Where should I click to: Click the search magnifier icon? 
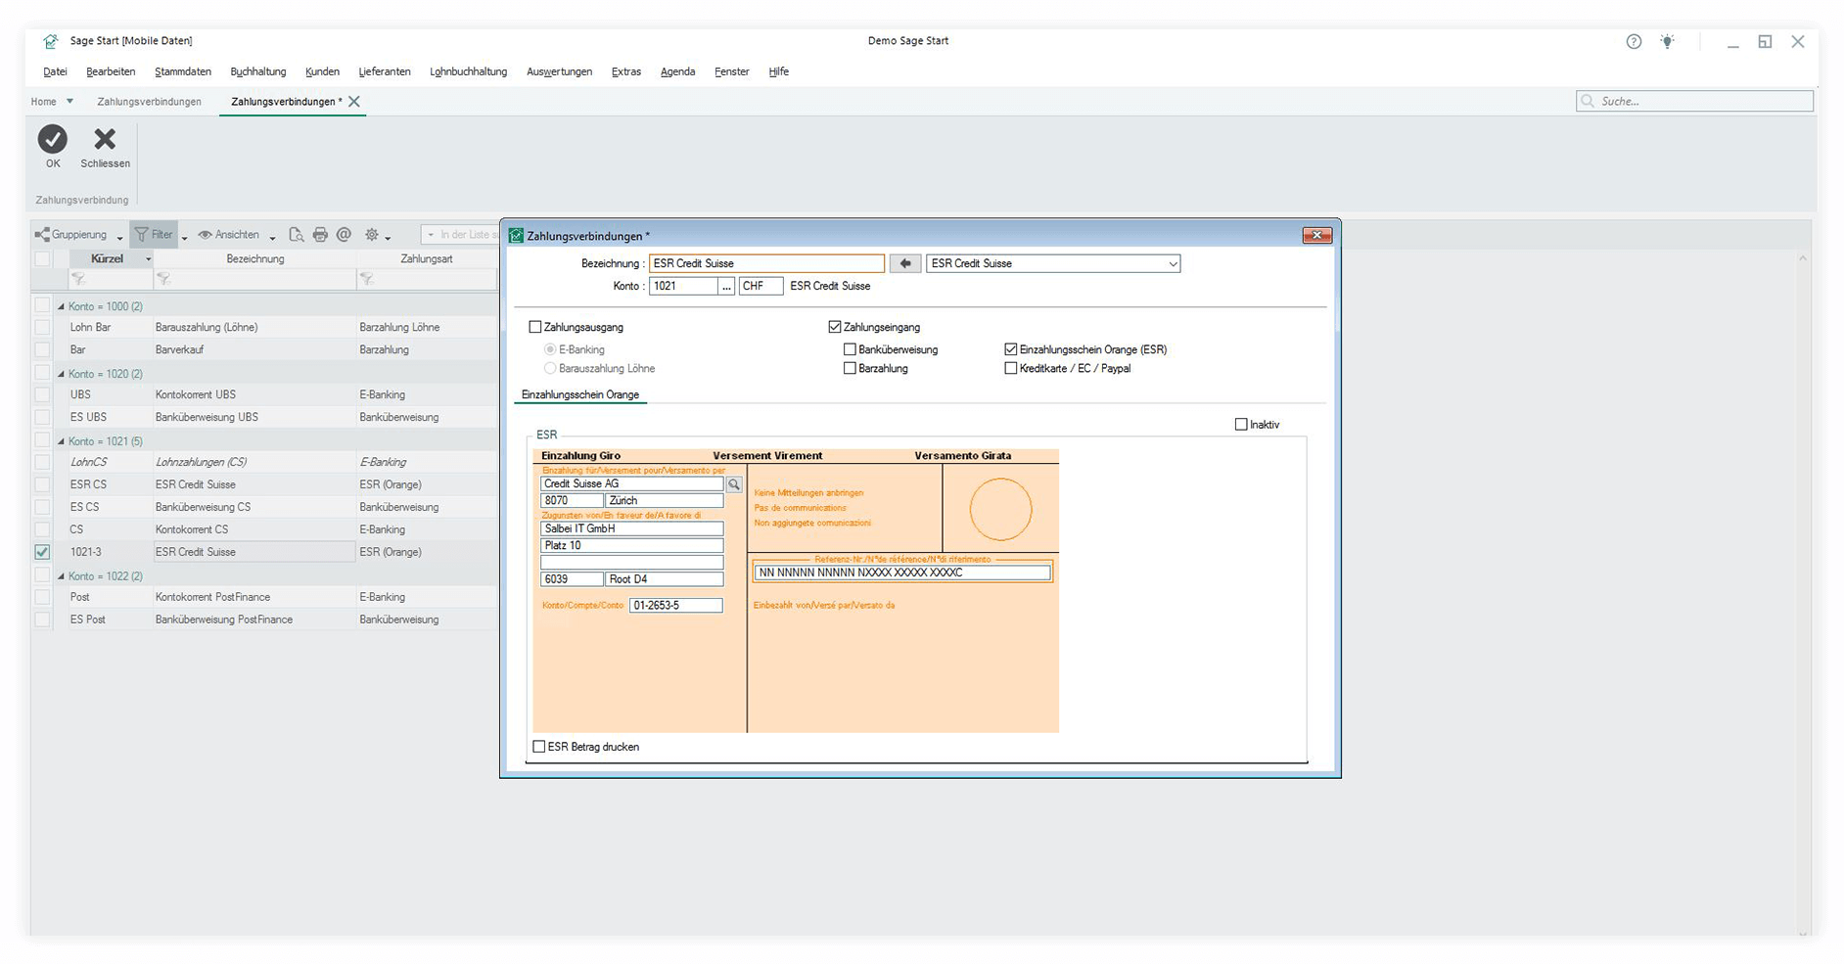point(1588,101)
